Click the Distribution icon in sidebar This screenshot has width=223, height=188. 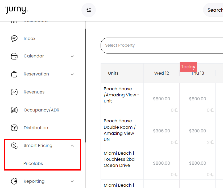(14, 128)
